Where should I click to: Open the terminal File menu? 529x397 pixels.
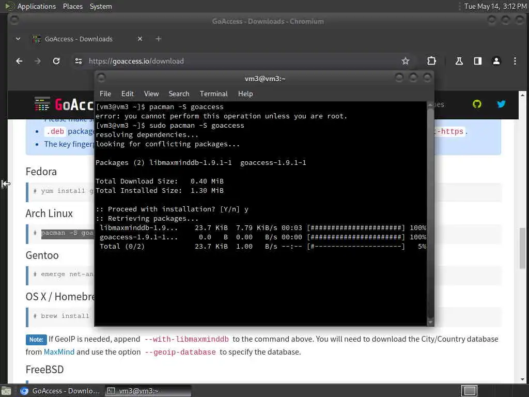tap(105, 94)
